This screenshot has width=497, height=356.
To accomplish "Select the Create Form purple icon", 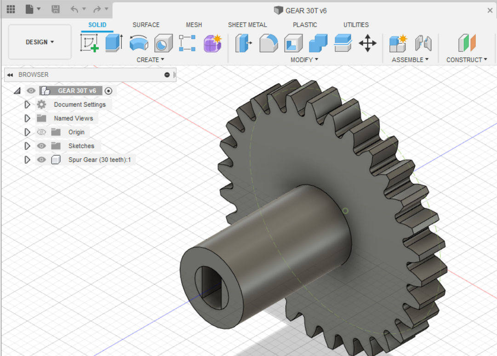I will click(x=213, y=43).
